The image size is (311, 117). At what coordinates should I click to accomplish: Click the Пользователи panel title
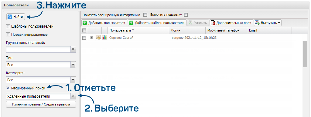coord(16,5)
